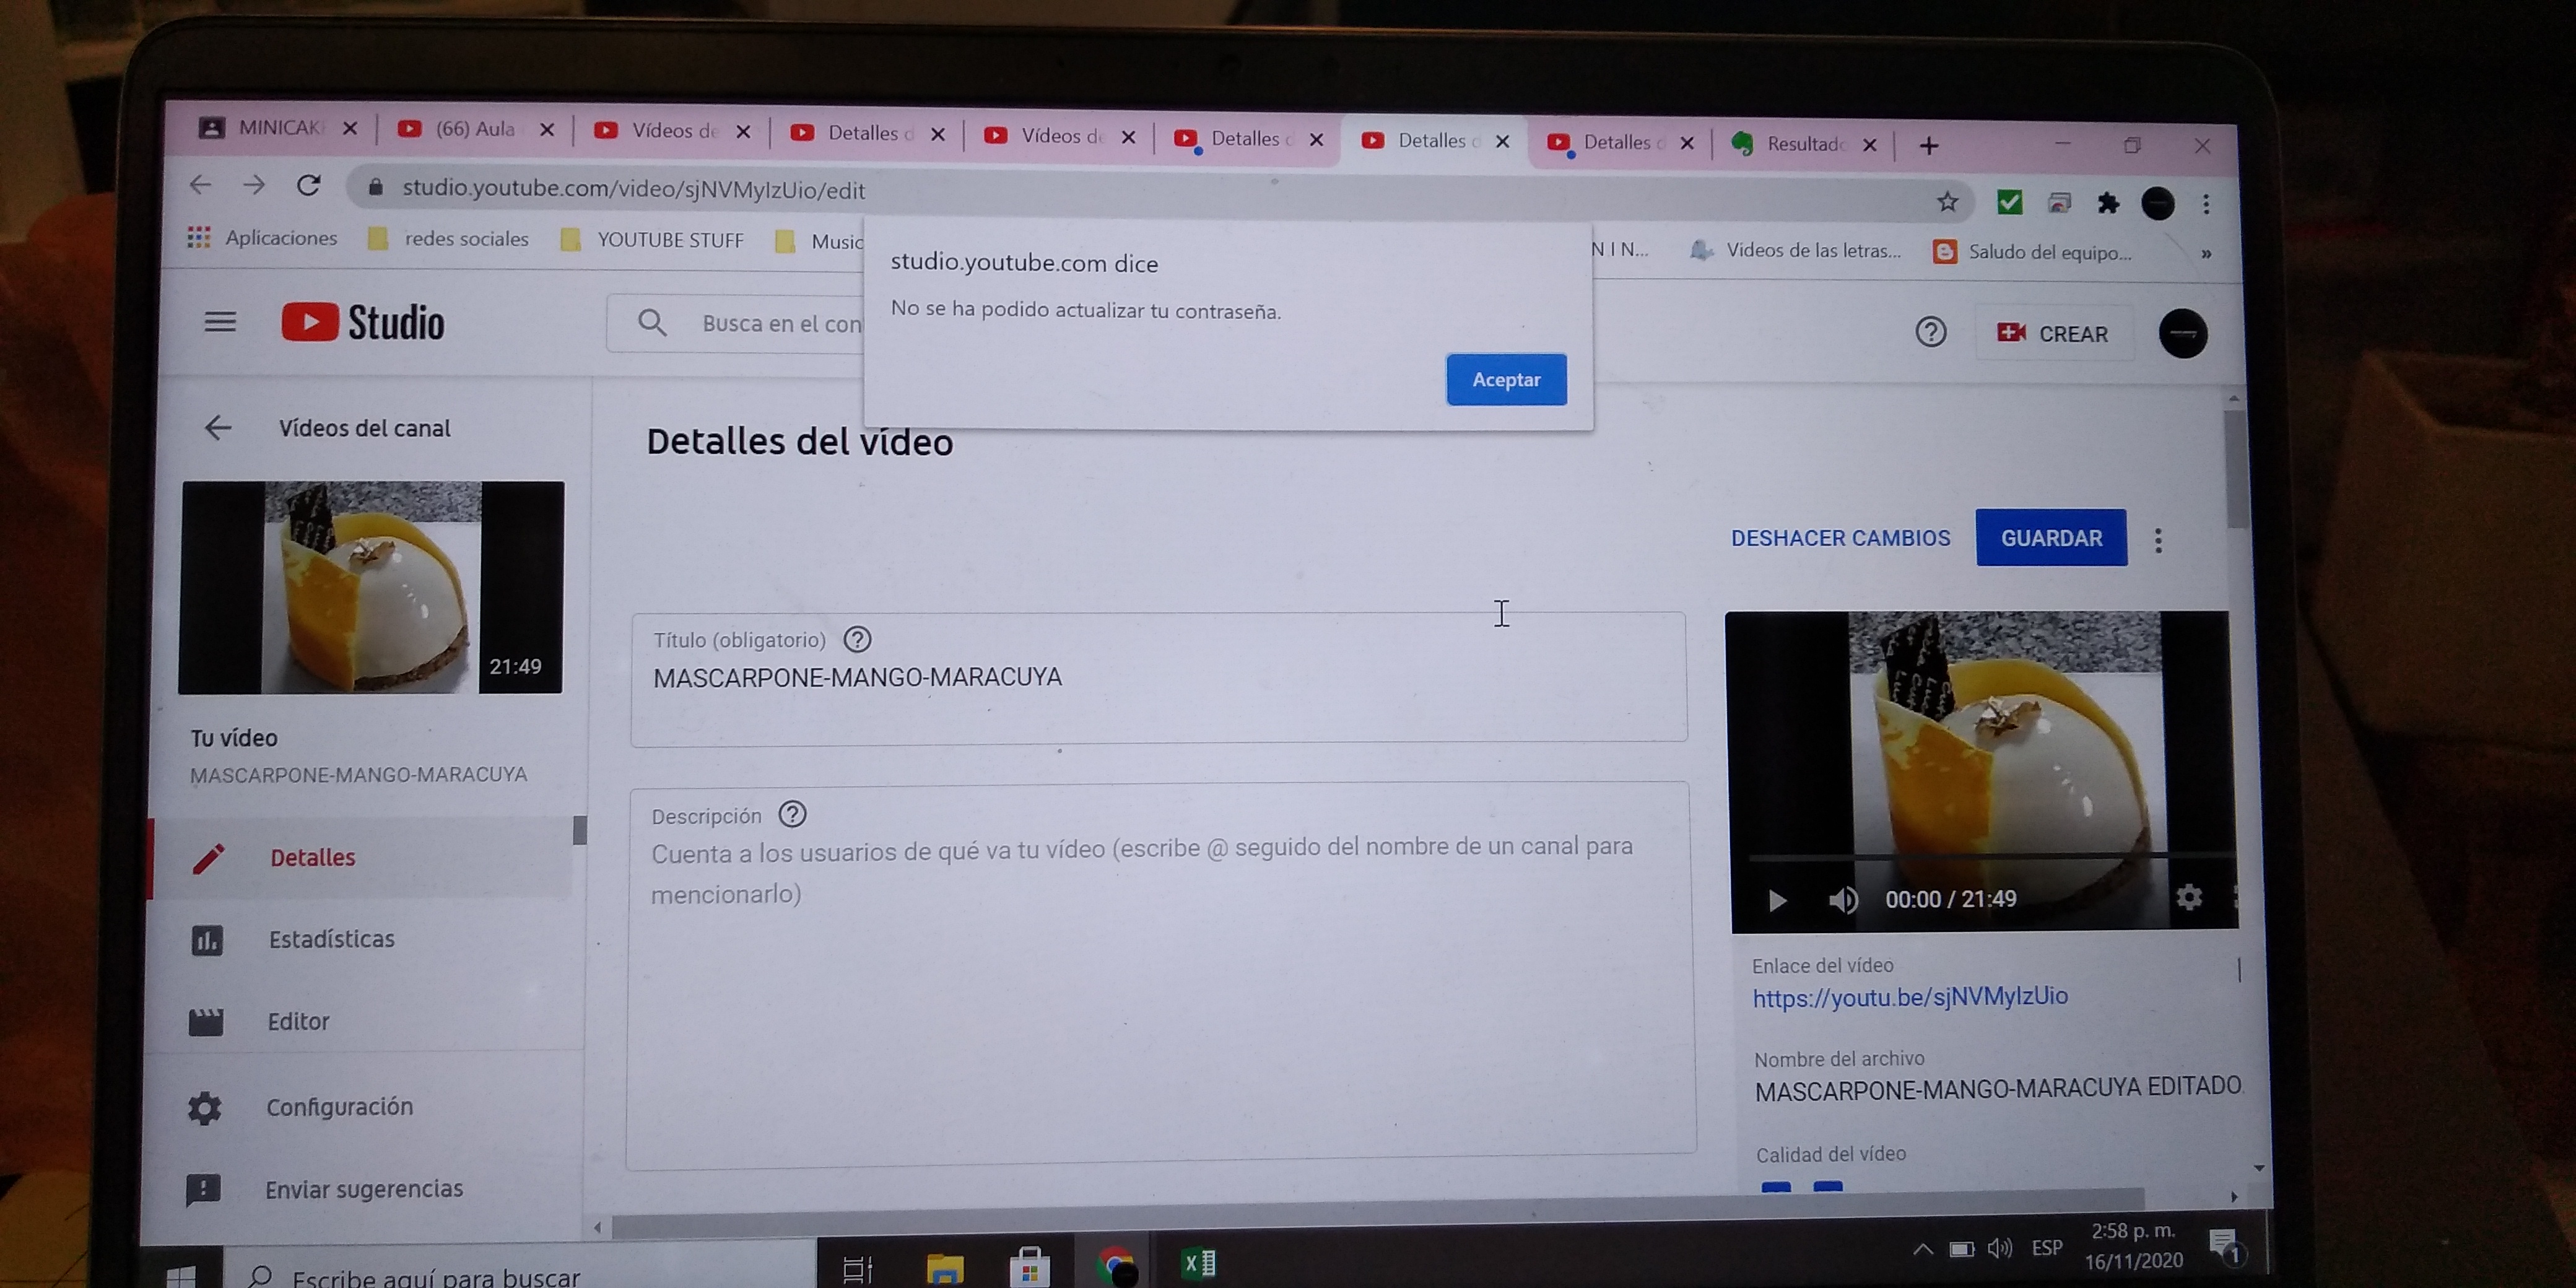Viewport: 2576px width, 1288px height.
Task: Open Aplicaciones bookmarks shortcut
Action: (x=262, y=237)
